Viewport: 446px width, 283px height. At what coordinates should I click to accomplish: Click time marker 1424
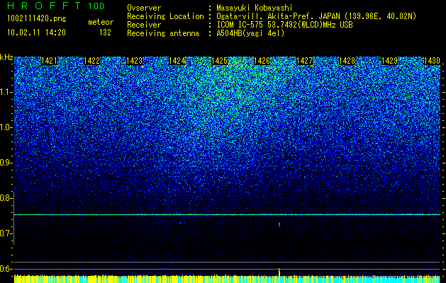point(177,61)
